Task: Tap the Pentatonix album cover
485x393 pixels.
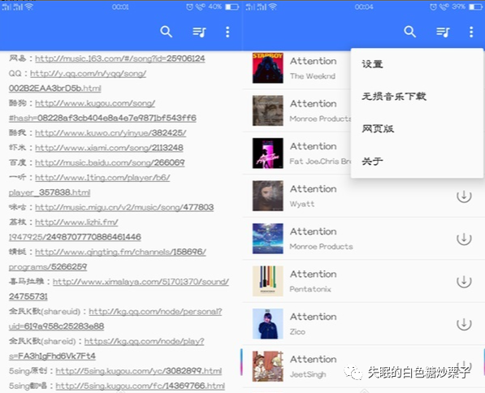Action: point(268,281)
